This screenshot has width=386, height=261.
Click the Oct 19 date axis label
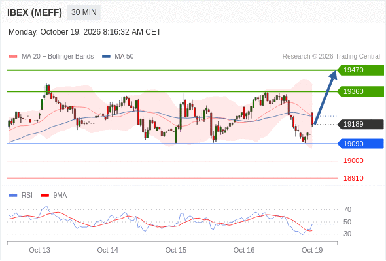click(x=312, y=250)
